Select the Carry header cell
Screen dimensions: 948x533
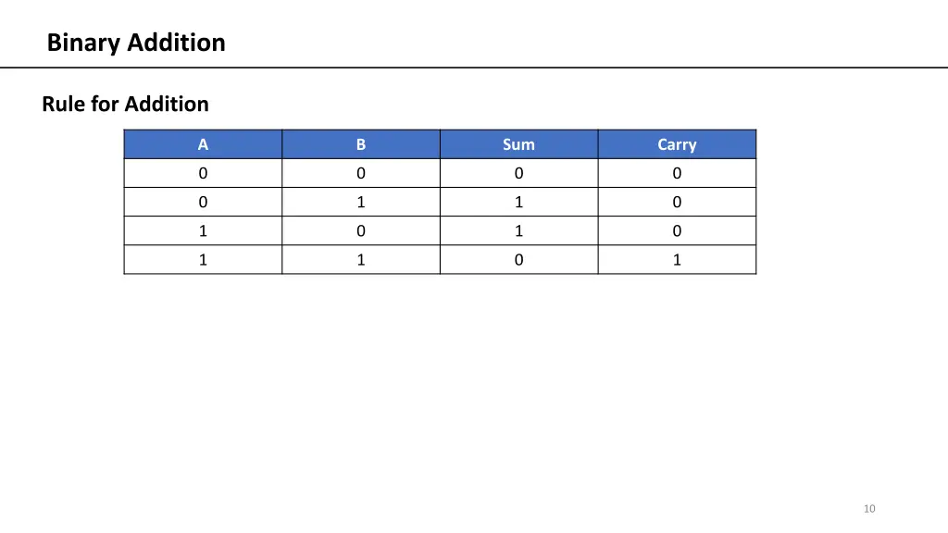coord(677,144)
